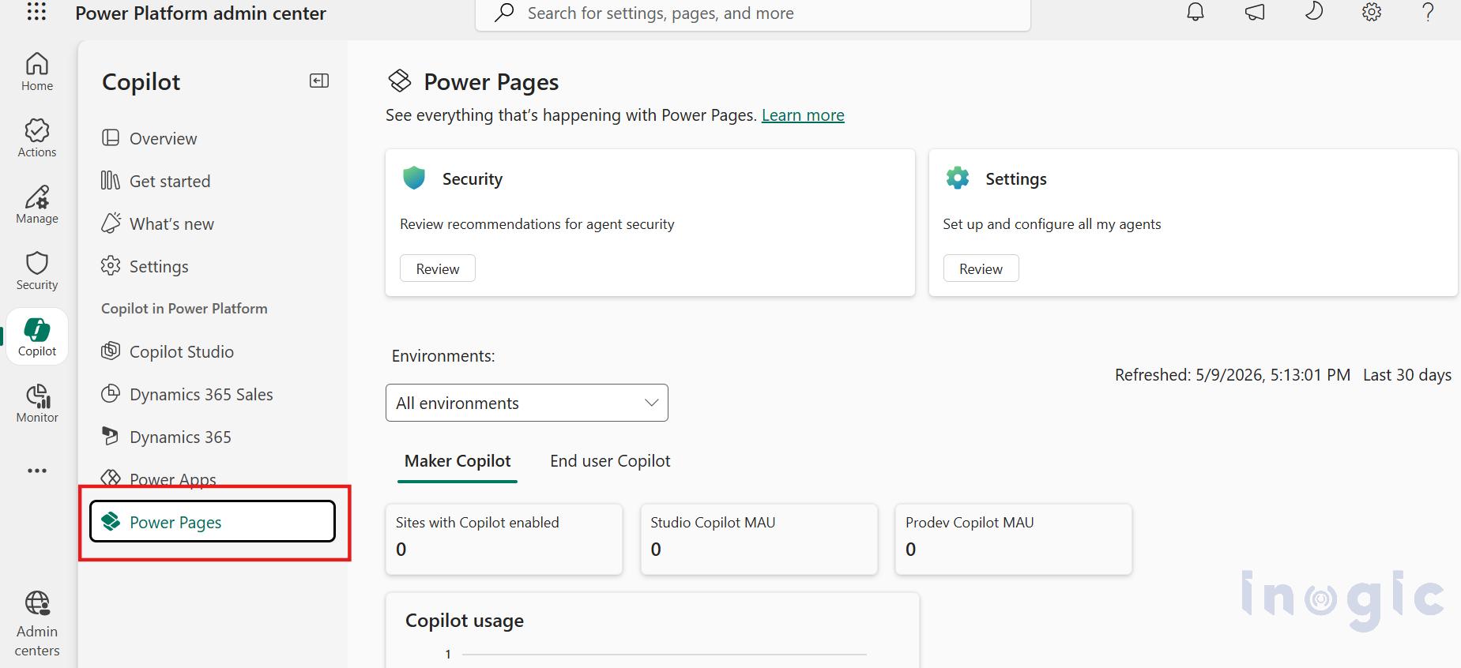
Task: Click the Prodev Copilot MAU card
Action: click(x=1014, y=539)
